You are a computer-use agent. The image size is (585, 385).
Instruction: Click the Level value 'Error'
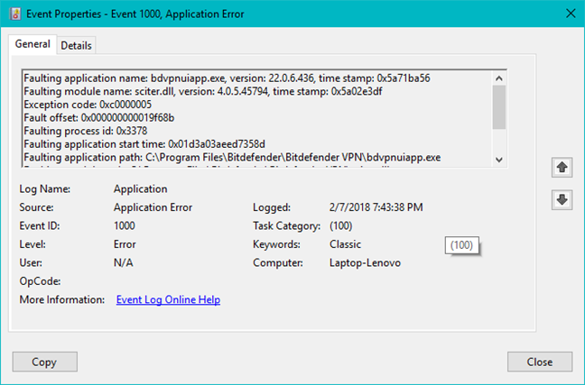click(125, 244)
